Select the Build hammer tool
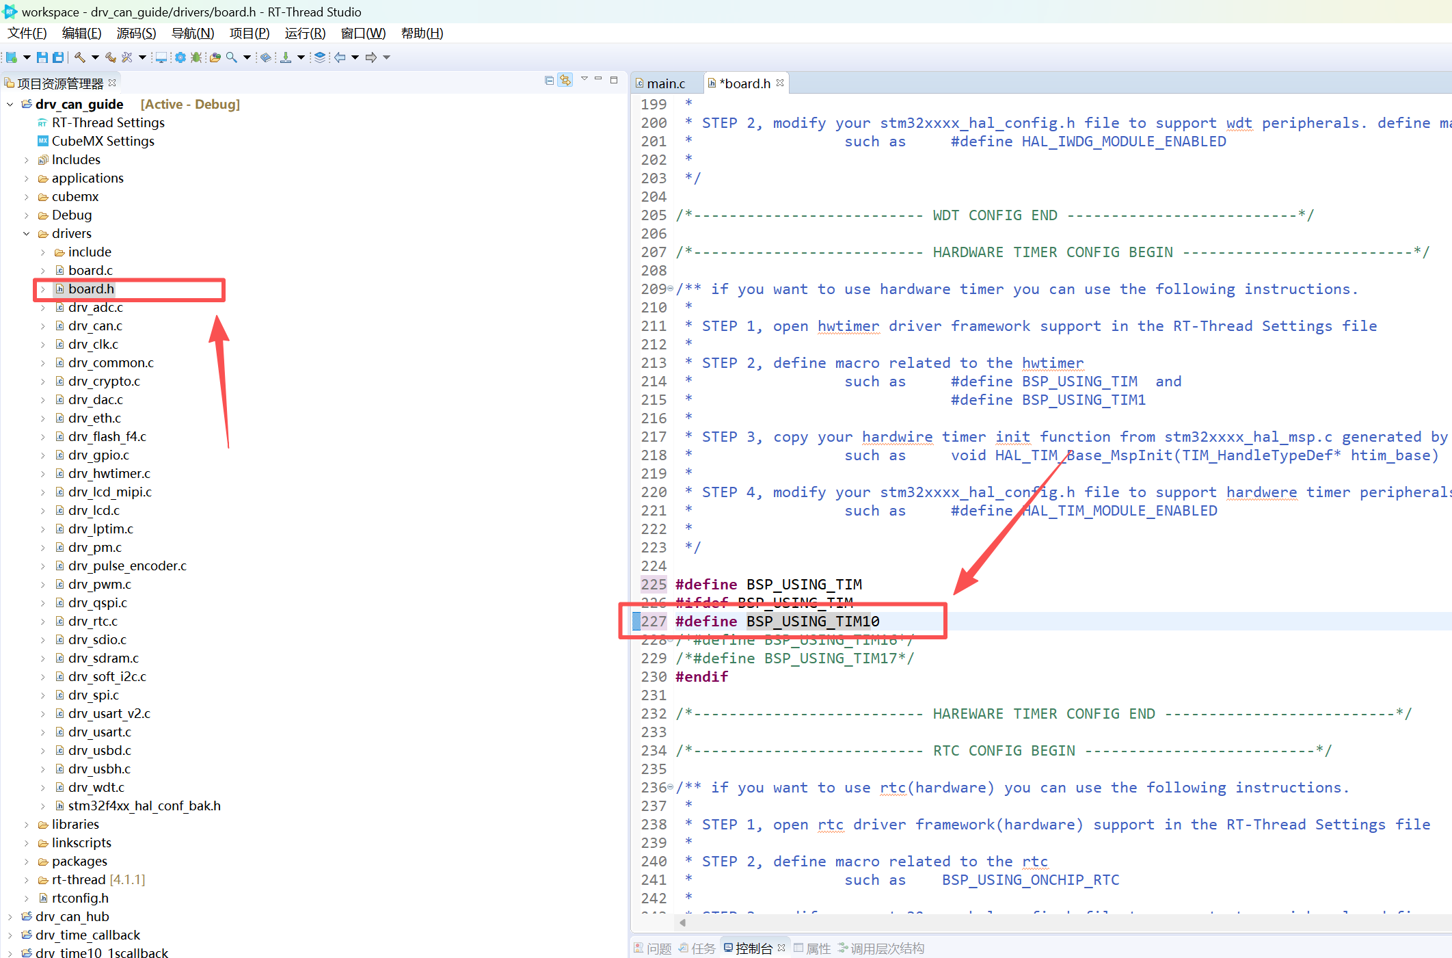The height and width of the screenshot is (958, 1452). coord(79,57)
